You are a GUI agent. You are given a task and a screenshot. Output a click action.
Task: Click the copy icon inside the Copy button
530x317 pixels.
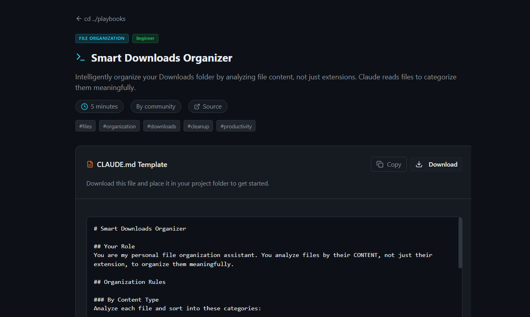coord(380,164)
